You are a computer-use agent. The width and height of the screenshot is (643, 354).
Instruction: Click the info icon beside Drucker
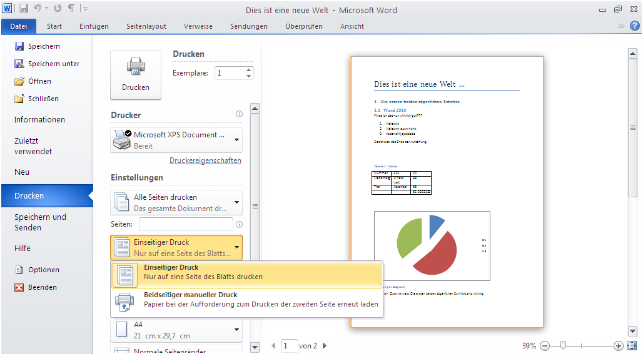click(239, 114)
